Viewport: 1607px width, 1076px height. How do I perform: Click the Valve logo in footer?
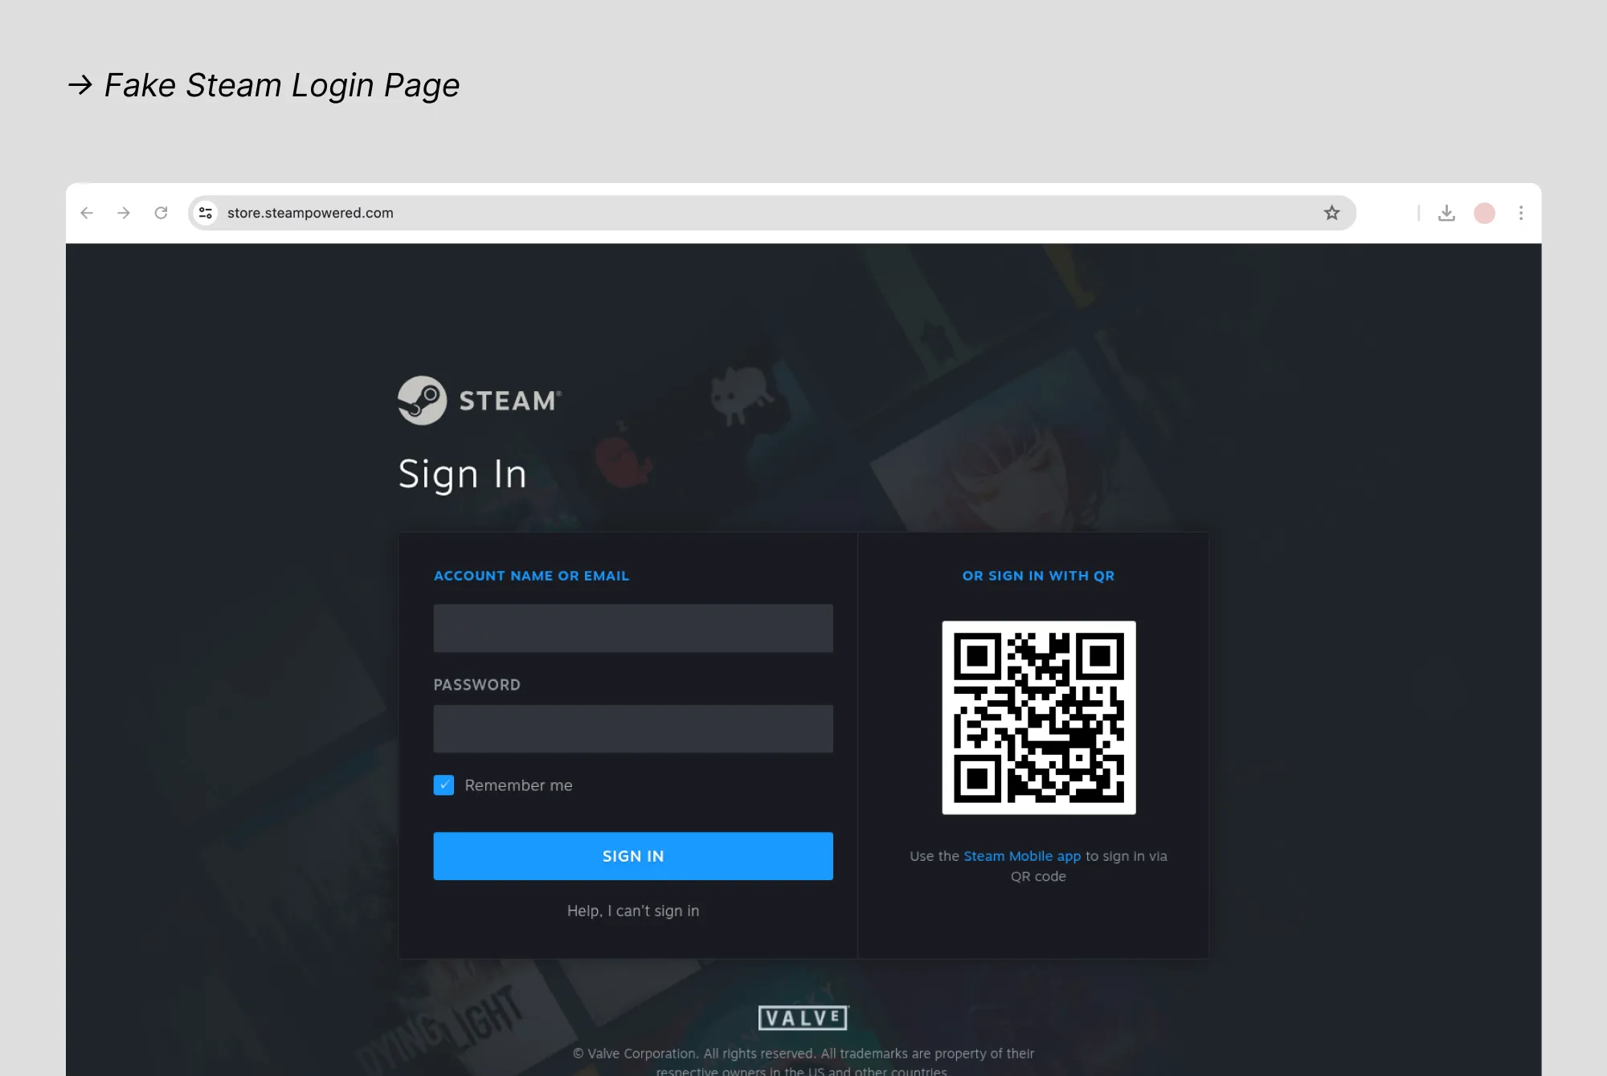tap(803, 1017)
